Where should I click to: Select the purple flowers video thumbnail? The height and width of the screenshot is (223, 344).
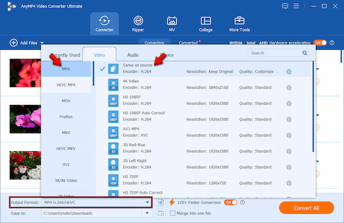25,119
